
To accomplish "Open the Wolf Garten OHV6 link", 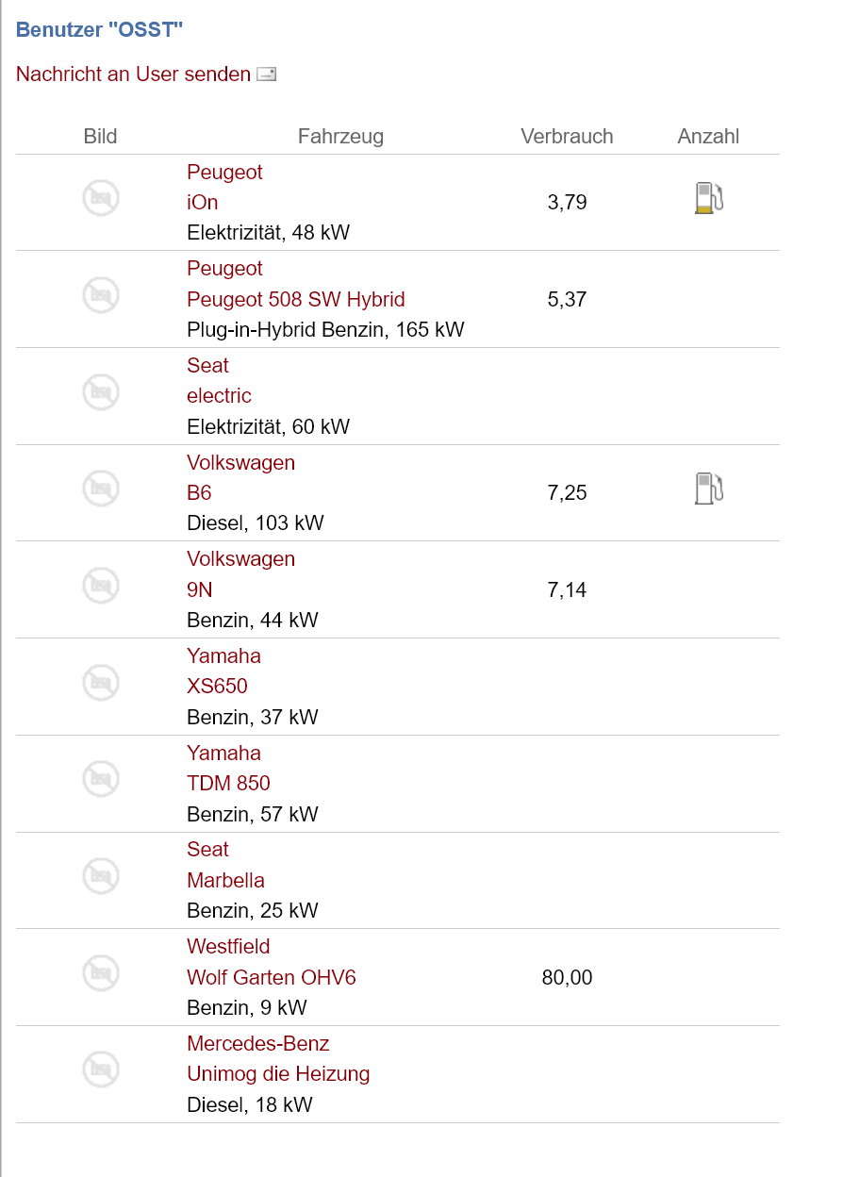I will [272, 978].
